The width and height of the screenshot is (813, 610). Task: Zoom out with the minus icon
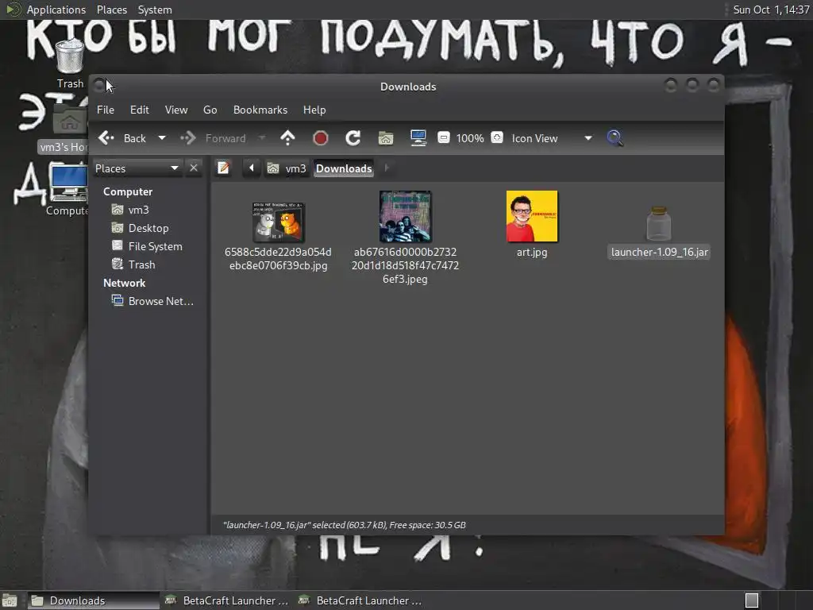click(443, 138)
